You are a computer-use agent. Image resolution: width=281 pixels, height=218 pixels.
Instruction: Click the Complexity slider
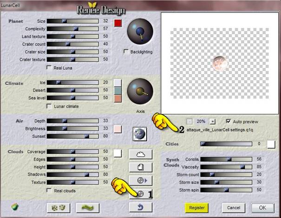[73, 29]
